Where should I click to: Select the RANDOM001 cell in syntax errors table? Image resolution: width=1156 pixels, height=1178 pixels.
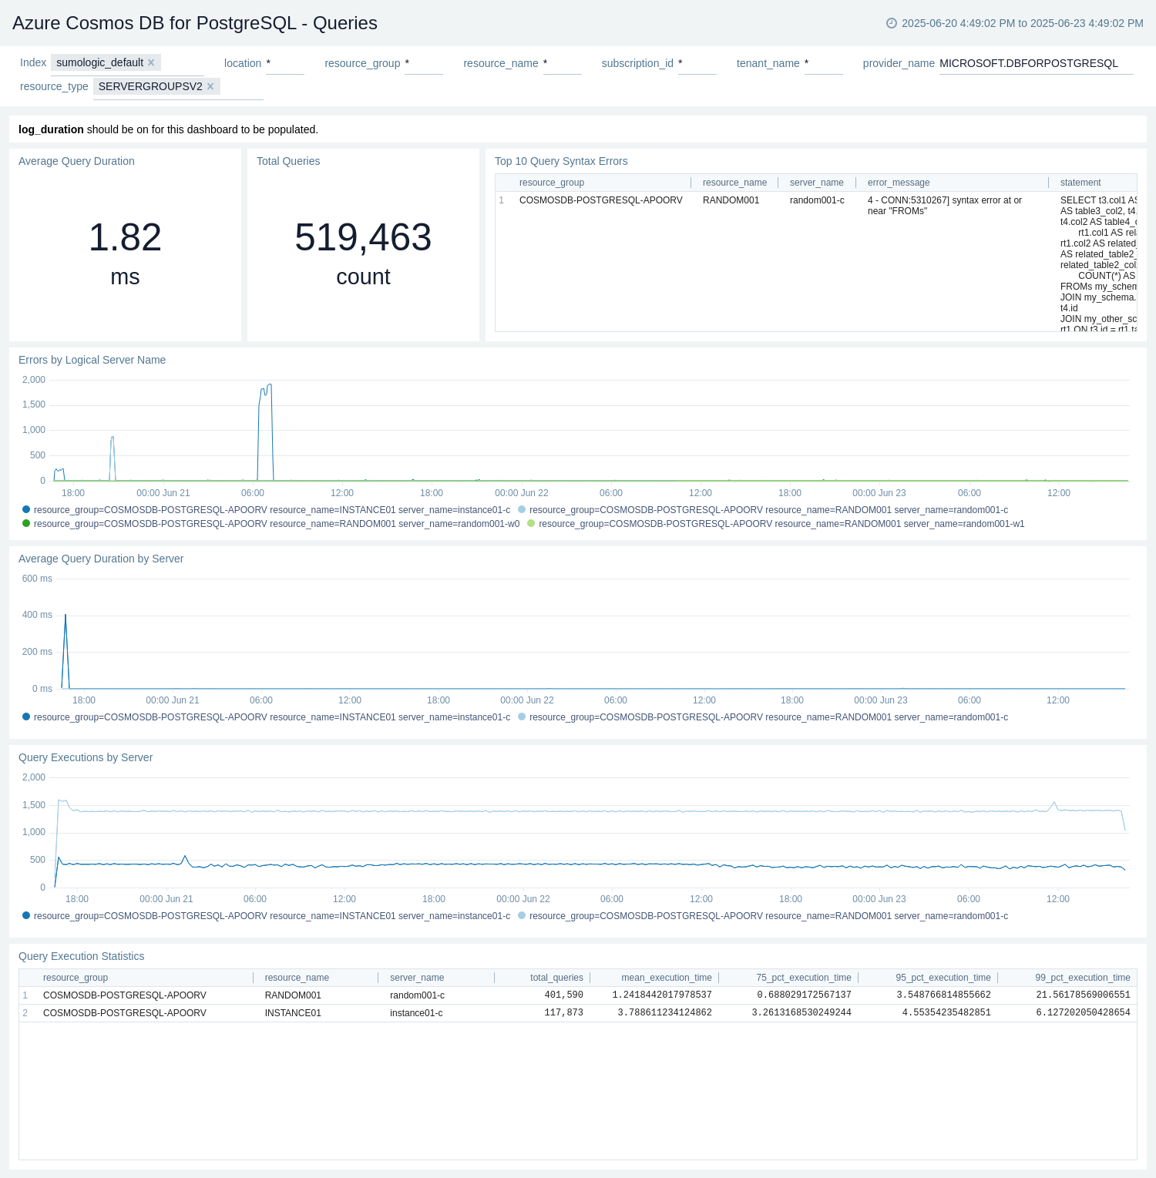tap(731, 200)
